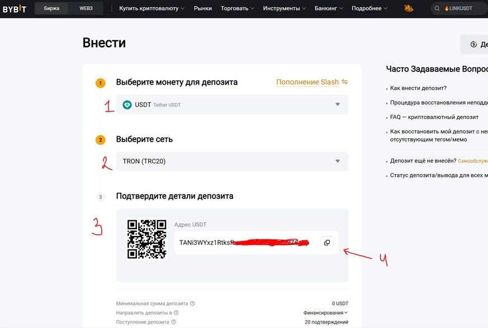Click the 0 USDT minimum value

tap(340, 303)
